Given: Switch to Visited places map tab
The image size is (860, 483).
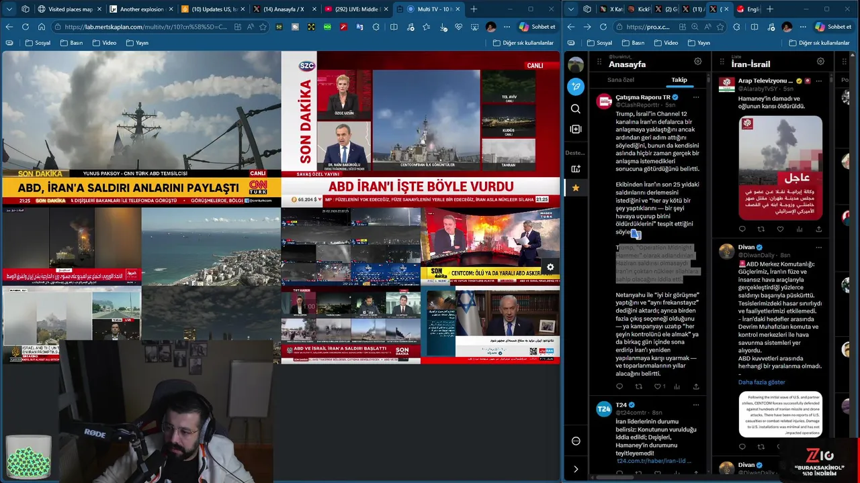Looking at the screenshot, I should click(69, 9).
